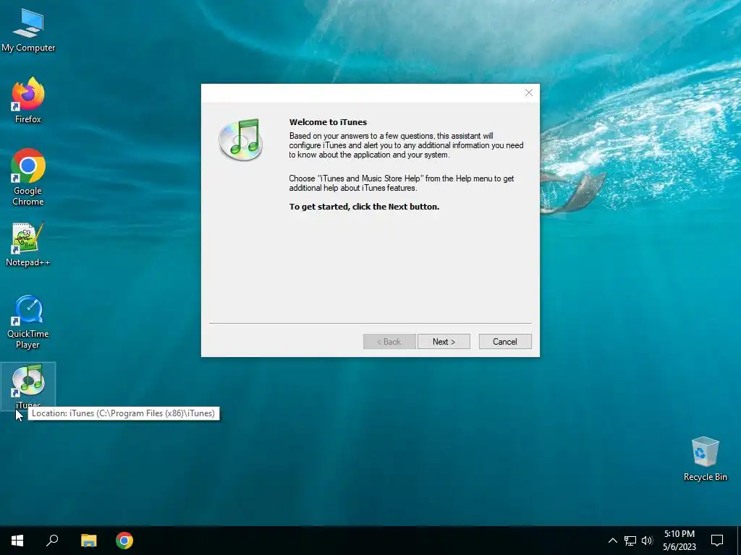Select the iTunes desktop shortcut
Image resolution: width=741 pixels, height=555 pixels.
click(28, 386)
